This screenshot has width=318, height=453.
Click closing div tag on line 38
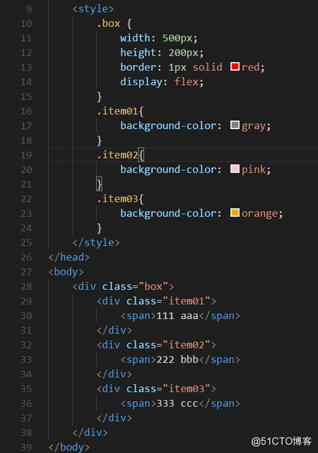click(x=90, y=432)
